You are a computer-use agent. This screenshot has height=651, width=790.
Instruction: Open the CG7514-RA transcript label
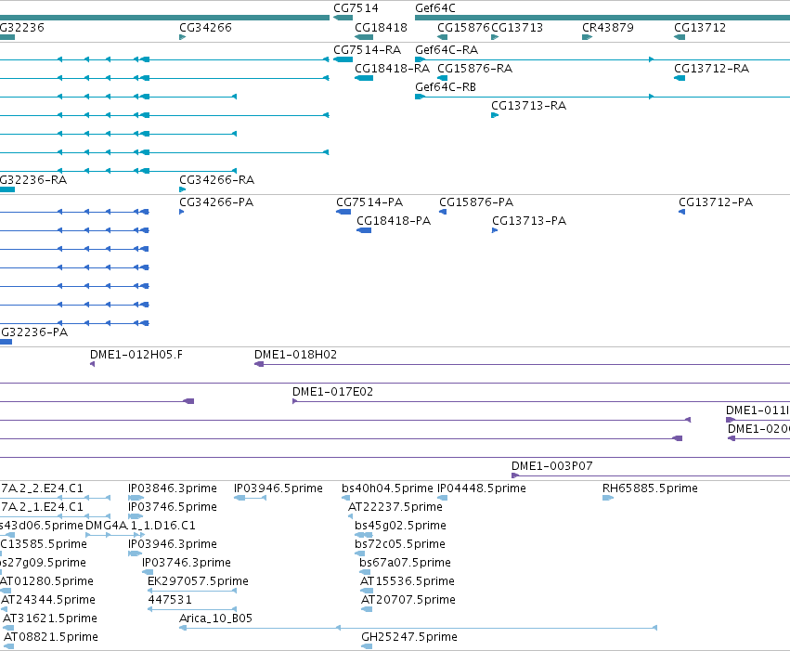click(x=368, y=50)
